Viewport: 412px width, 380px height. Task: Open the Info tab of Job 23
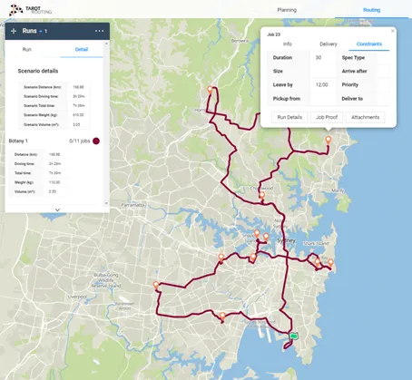click(288, 44)
